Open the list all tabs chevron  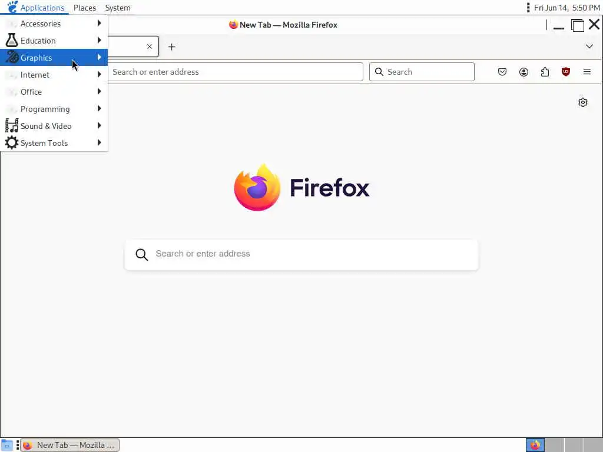589,46
